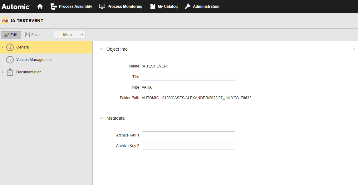Click the Administration wrench icon
Screen dimensions: 358x185
click(x=188, y=7)
